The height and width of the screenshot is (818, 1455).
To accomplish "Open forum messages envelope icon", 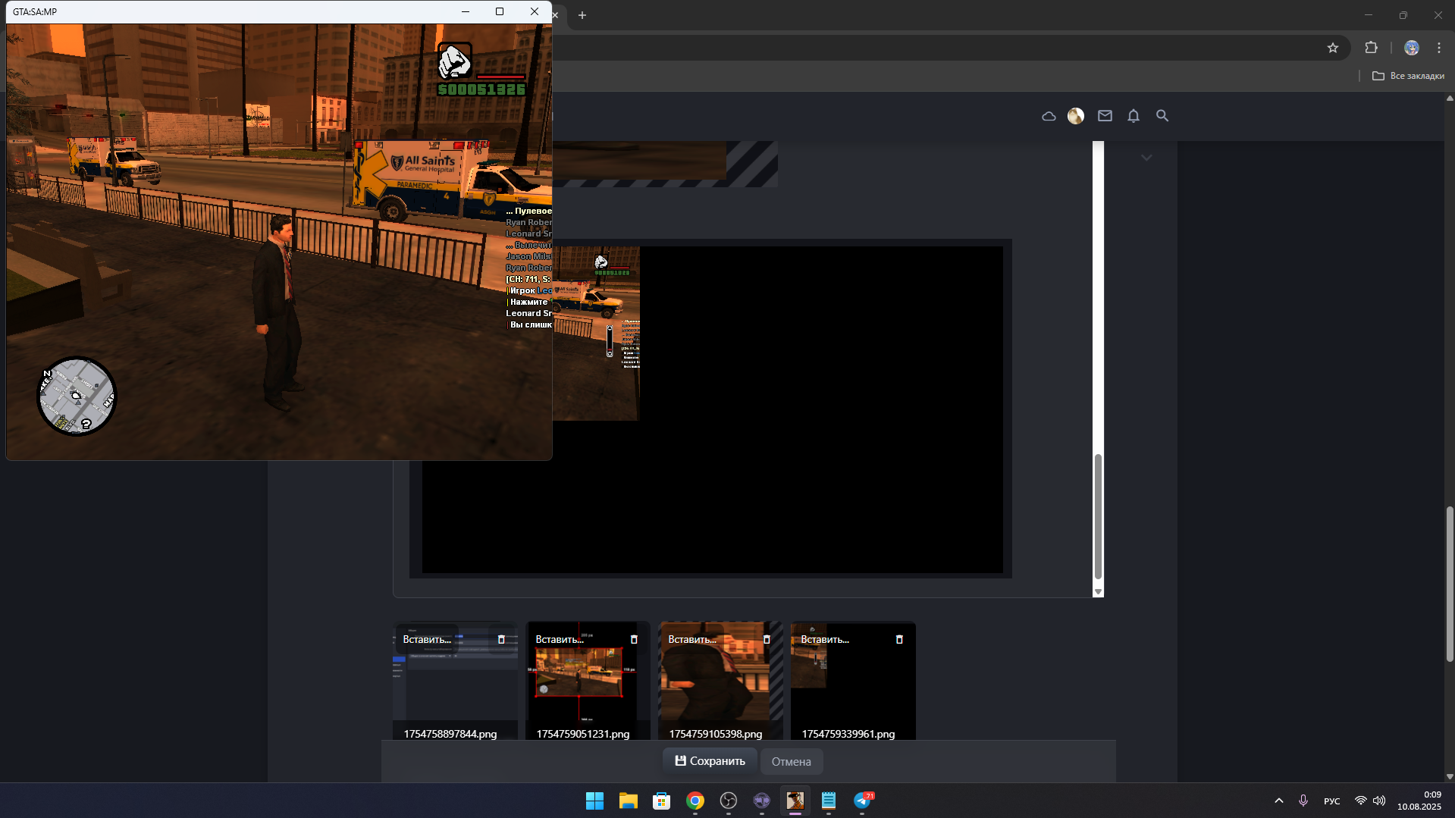I will coord(1105,116).
